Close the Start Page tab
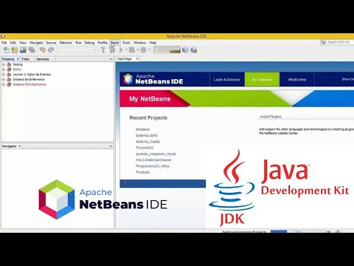 pyautogui.click(x=137, y=59)
